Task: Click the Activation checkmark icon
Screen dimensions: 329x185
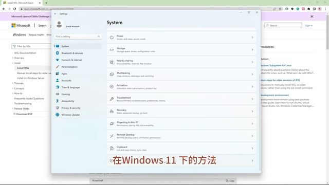Action: pyautogui.click(x=112, y=87)
